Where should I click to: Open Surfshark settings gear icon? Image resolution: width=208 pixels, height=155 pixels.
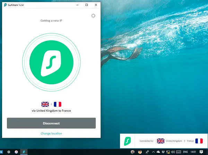[93, 16]
